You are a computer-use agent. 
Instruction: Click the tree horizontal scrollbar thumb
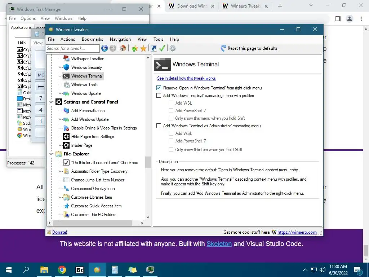click(x=92, y=223)
